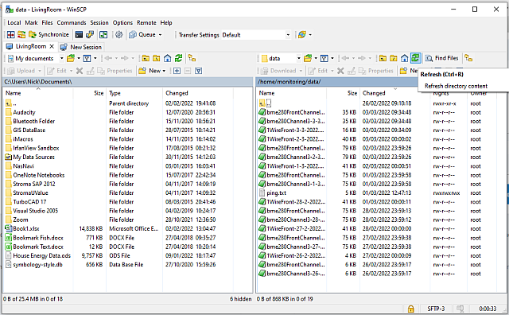This screenshot has width=509, height=315.
Task: Click the padlock encryption status icon
Action: tap(411, 309)
